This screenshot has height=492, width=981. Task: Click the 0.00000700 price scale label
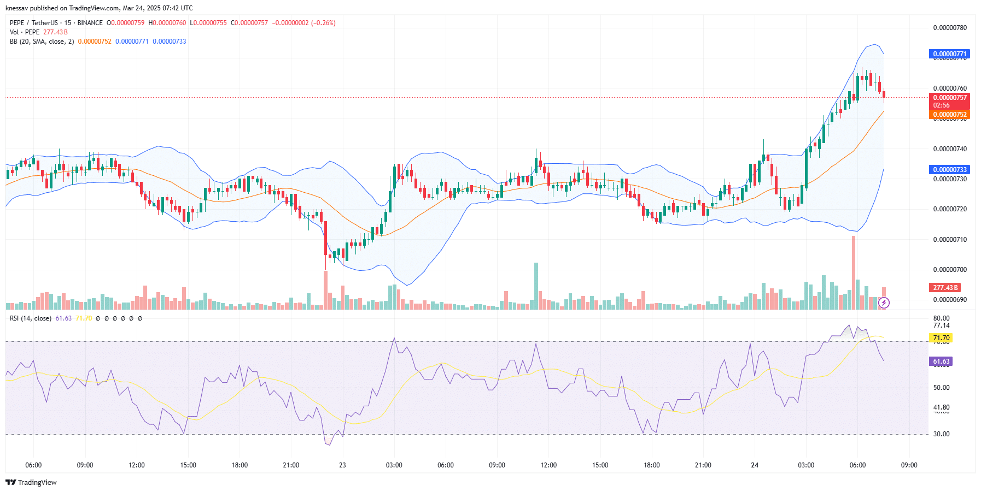pyautogui.click(x=950, y=270)
